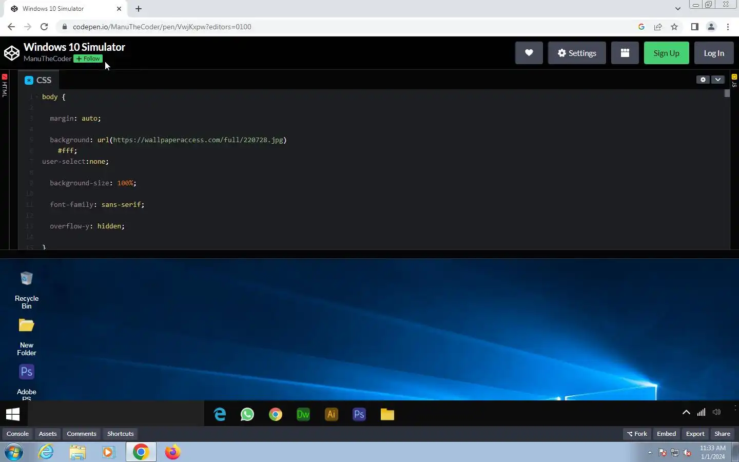Viewport: 739px width, 462px height.
Task: Click the CSS editor vertical scrollbar thumb
Action: pyautogui.click(x=727, y=93)
